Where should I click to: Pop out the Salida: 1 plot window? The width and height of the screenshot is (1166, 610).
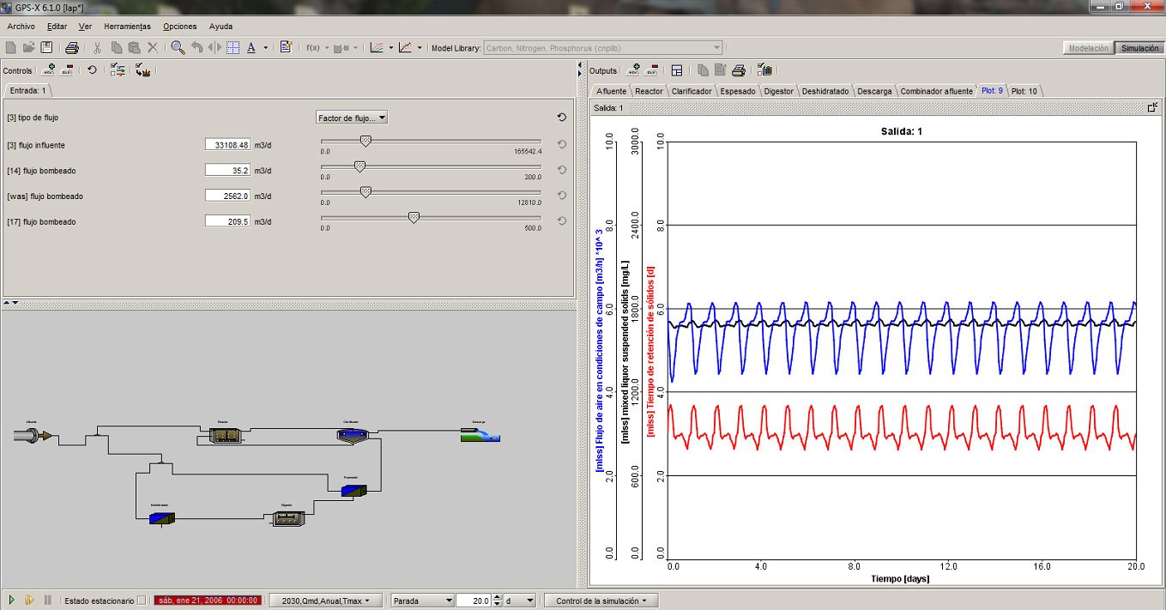(1153, 108)
